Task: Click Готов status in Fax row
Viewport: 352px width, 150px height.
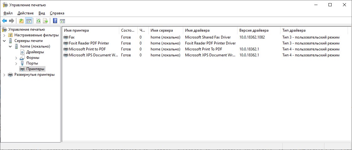Action: coord(126,37)
